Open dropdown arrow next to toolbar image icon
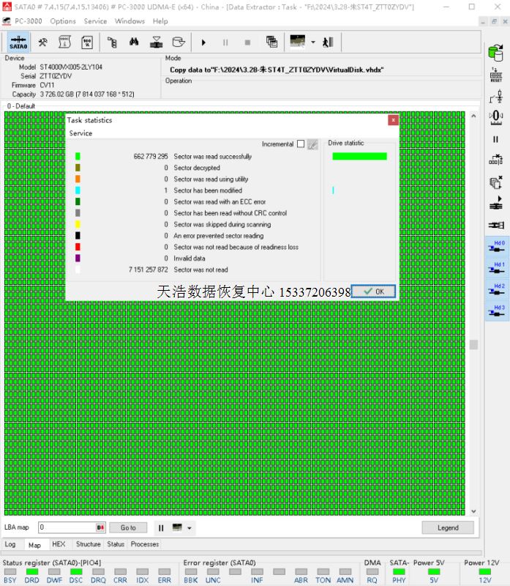Viewport: 510px width, 586px height. [313, 42]
